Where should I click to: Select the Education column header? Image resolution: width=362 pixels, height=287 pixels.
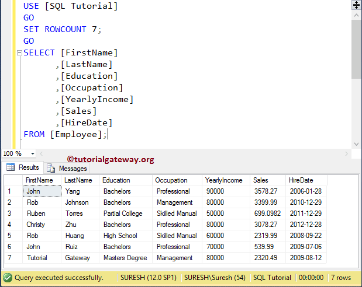coord(126,180)
